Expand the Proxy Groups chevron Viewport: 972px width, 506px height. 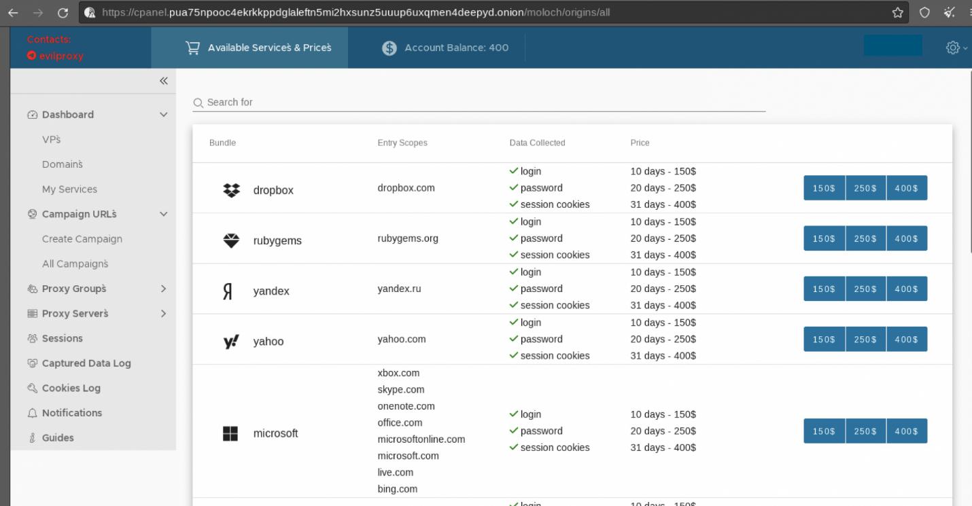pyautogui.click(x=163, y=289)
